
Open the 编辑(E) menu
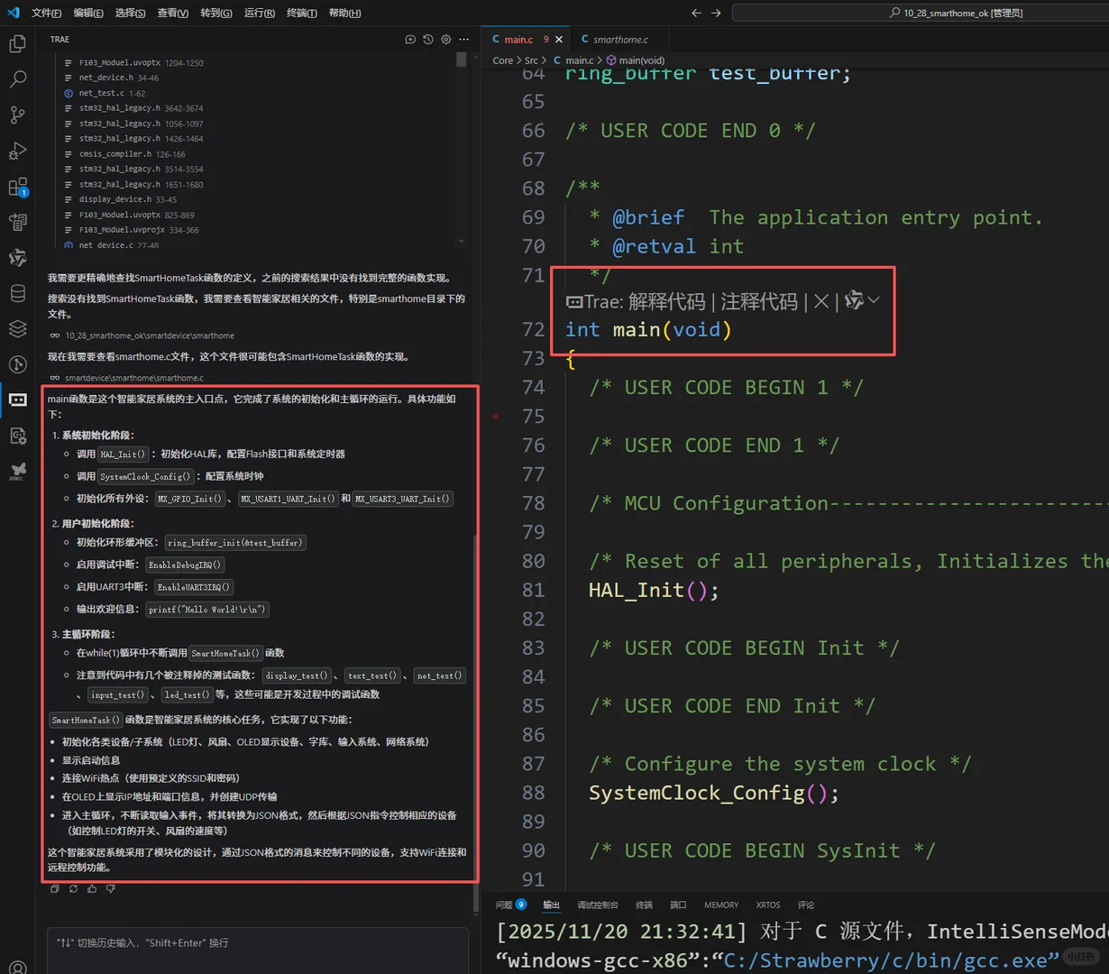click(x=88, y=13)
